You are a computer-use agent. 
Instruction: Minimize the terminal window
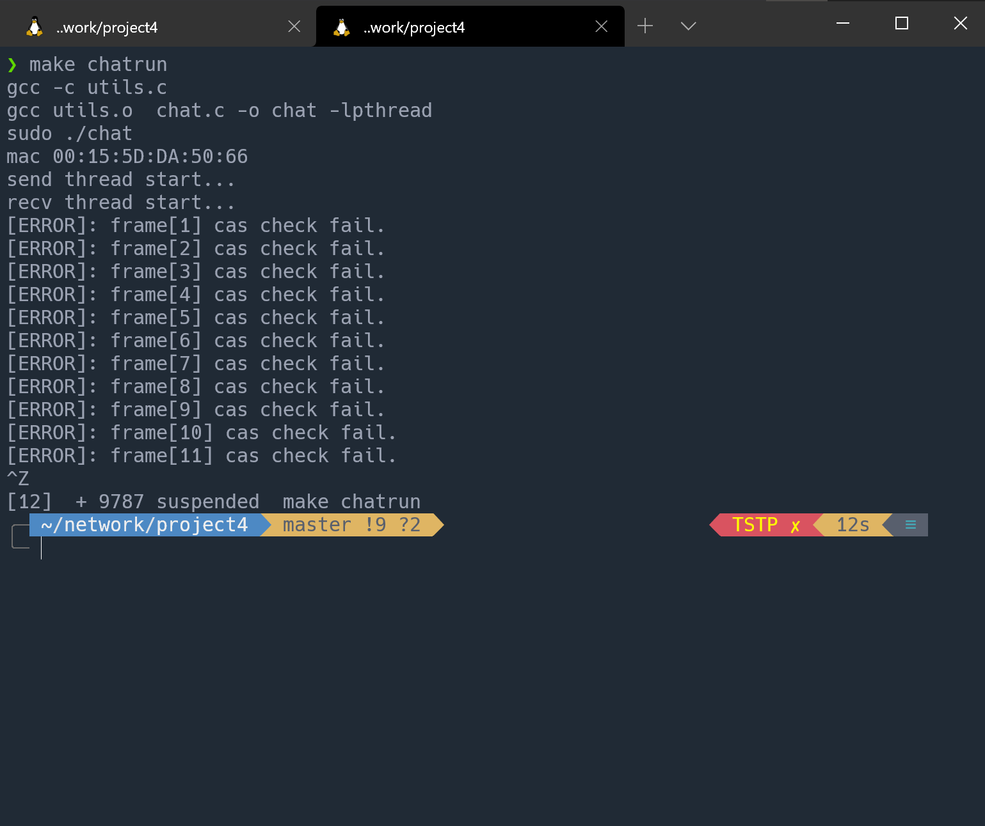[843, 23]
